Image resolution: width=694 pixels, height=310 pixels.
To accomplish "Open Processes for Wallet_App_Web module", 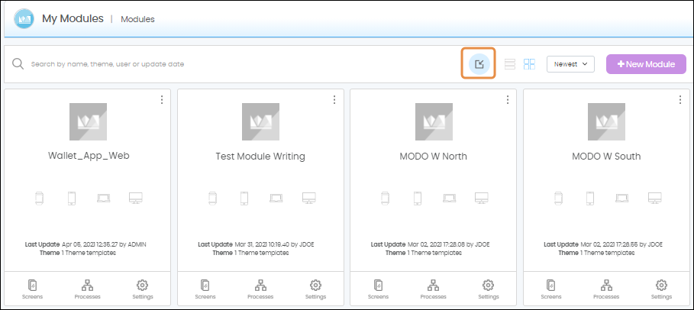I will click(x=87, y=289).
